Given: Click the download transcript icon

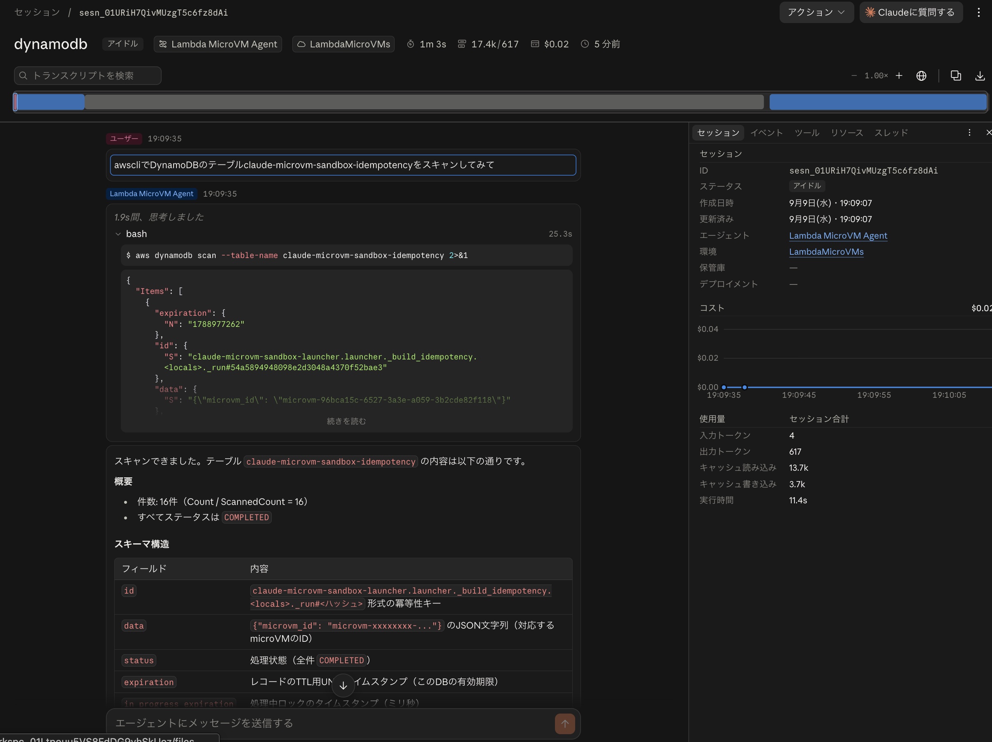Looking at the screenshot, I should pyautogui.click(x=980, y=76).
